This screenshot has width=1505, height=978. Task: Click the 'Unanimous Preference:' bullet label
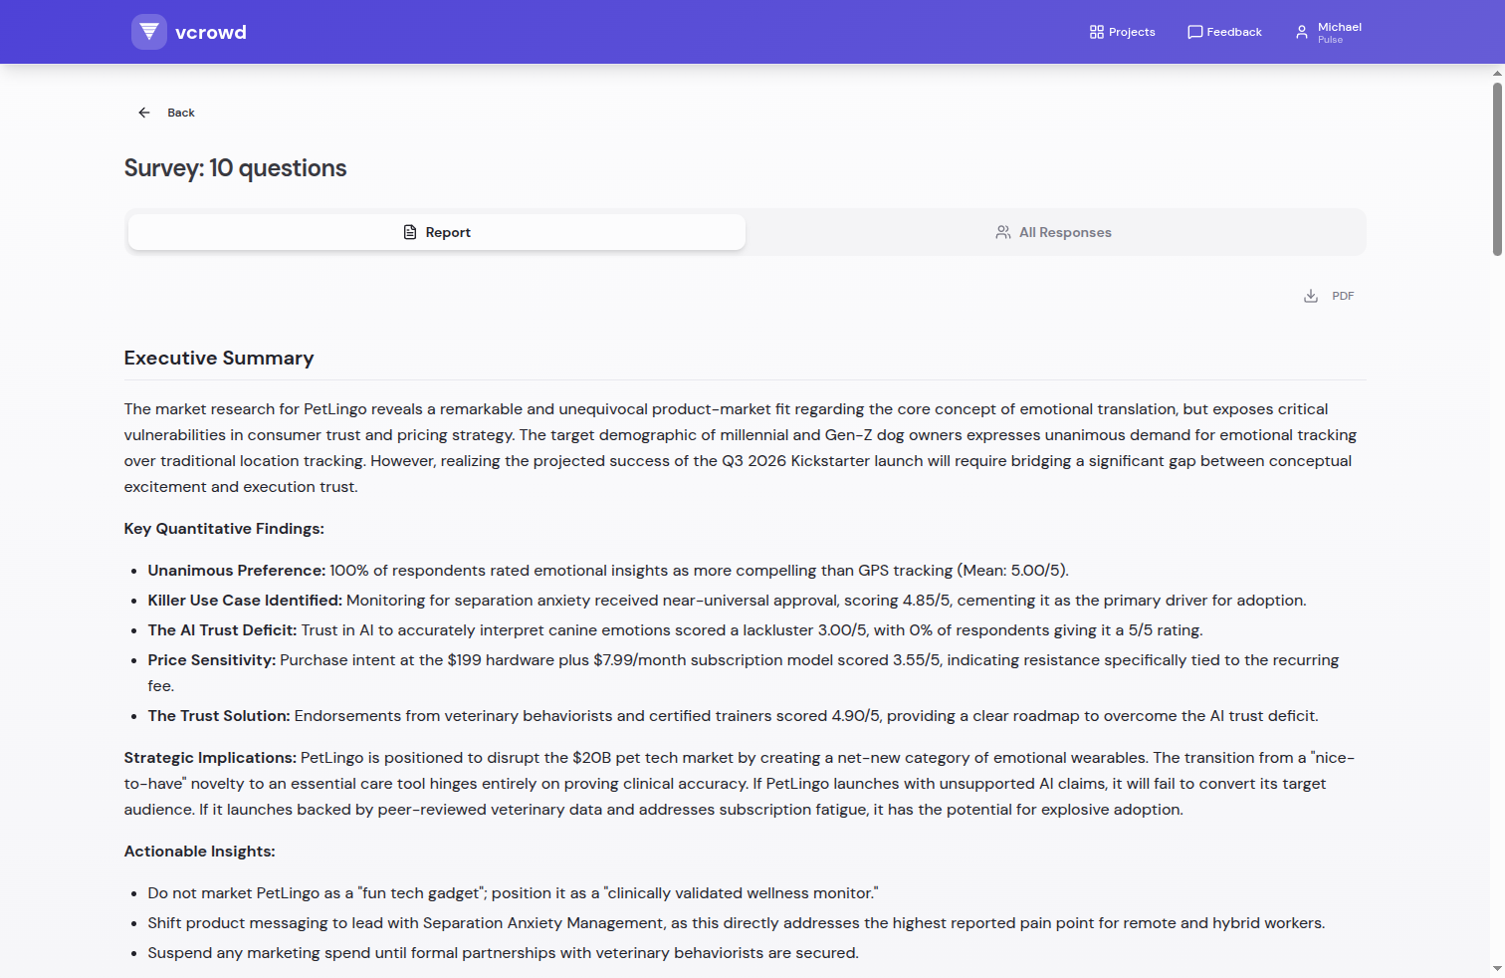(237, 571)
